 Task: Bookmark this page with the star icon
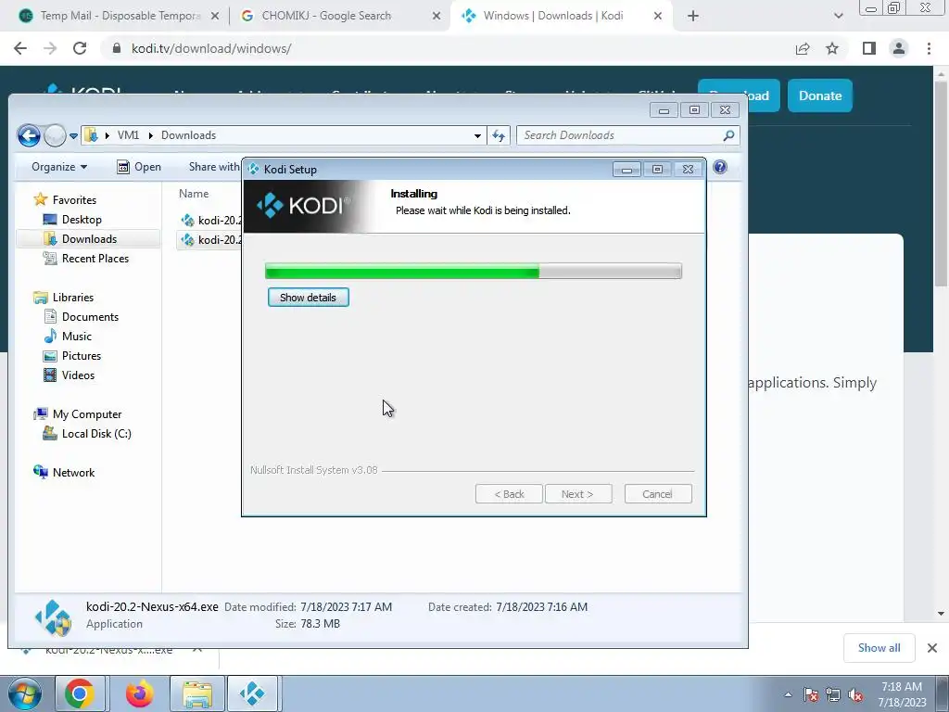pos(832,48)
